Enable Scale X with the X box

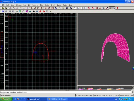point(79,8)
